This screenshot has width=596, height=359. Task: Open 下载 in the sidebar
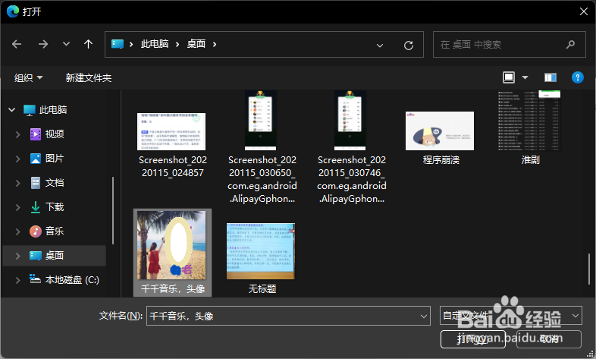55,207
